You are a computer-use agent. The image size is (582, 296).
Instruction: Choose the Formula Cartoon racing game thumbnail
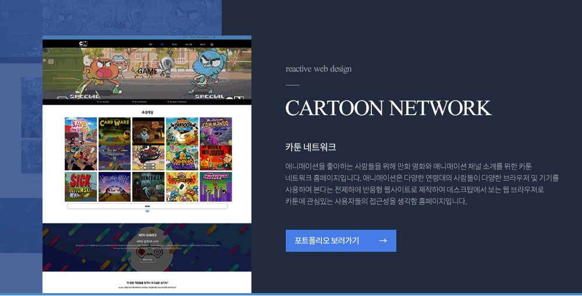pyautogui.click(x=182, y=131)
